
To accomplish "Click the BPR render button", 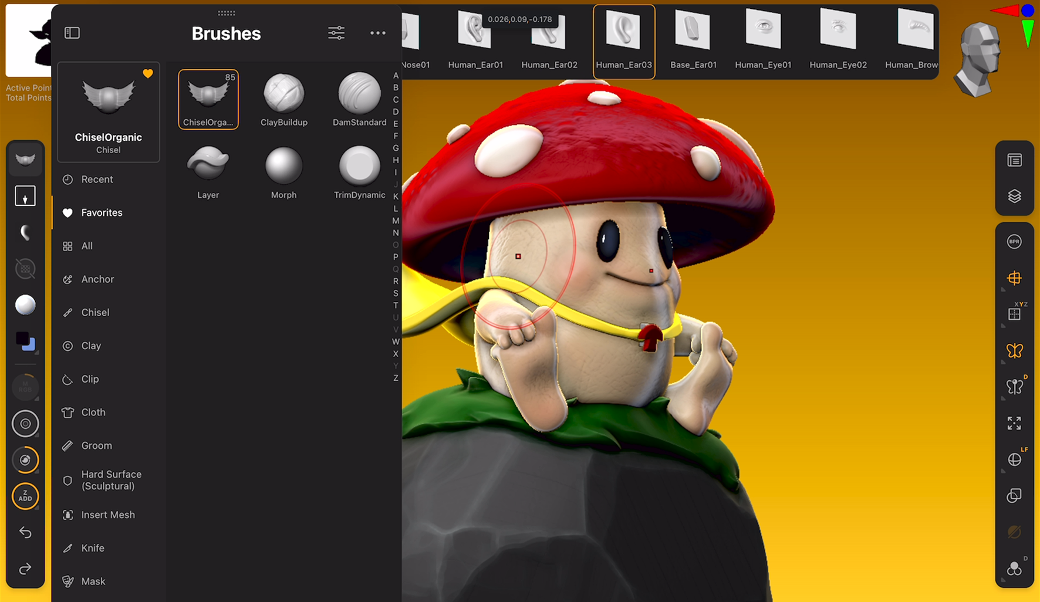I will (1014, 241).
